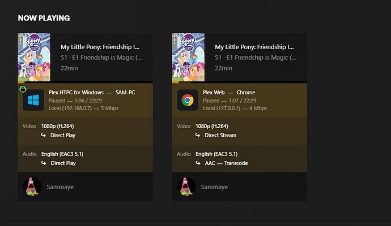Image resolution: width=391 pixels, height=226 pixels.
Task: Click the 'AAC — Transcode' audio label
Action: click(x=227, y=163)
